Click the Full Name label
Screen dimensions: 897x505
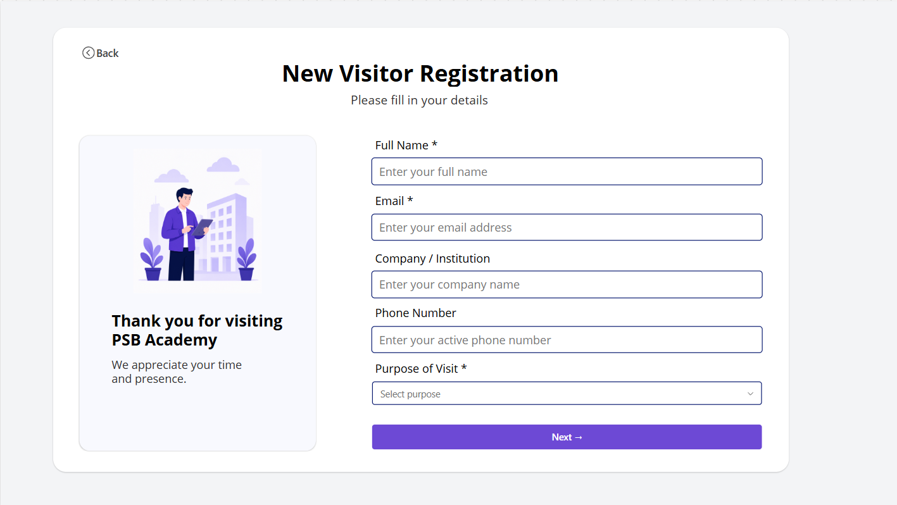pos(406,145)
